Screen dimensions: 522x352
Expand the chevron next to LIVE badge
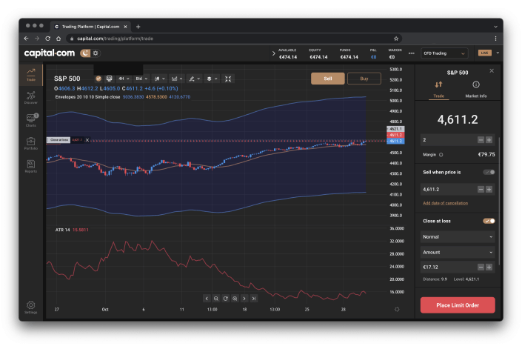[498, 53]
